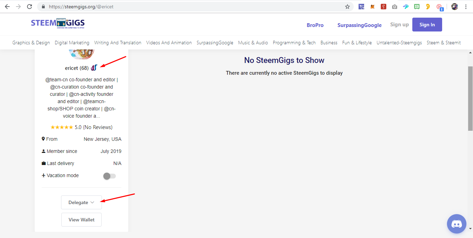
Task: Click the scrollbar down arrow
Action: (x=470, y=229)
